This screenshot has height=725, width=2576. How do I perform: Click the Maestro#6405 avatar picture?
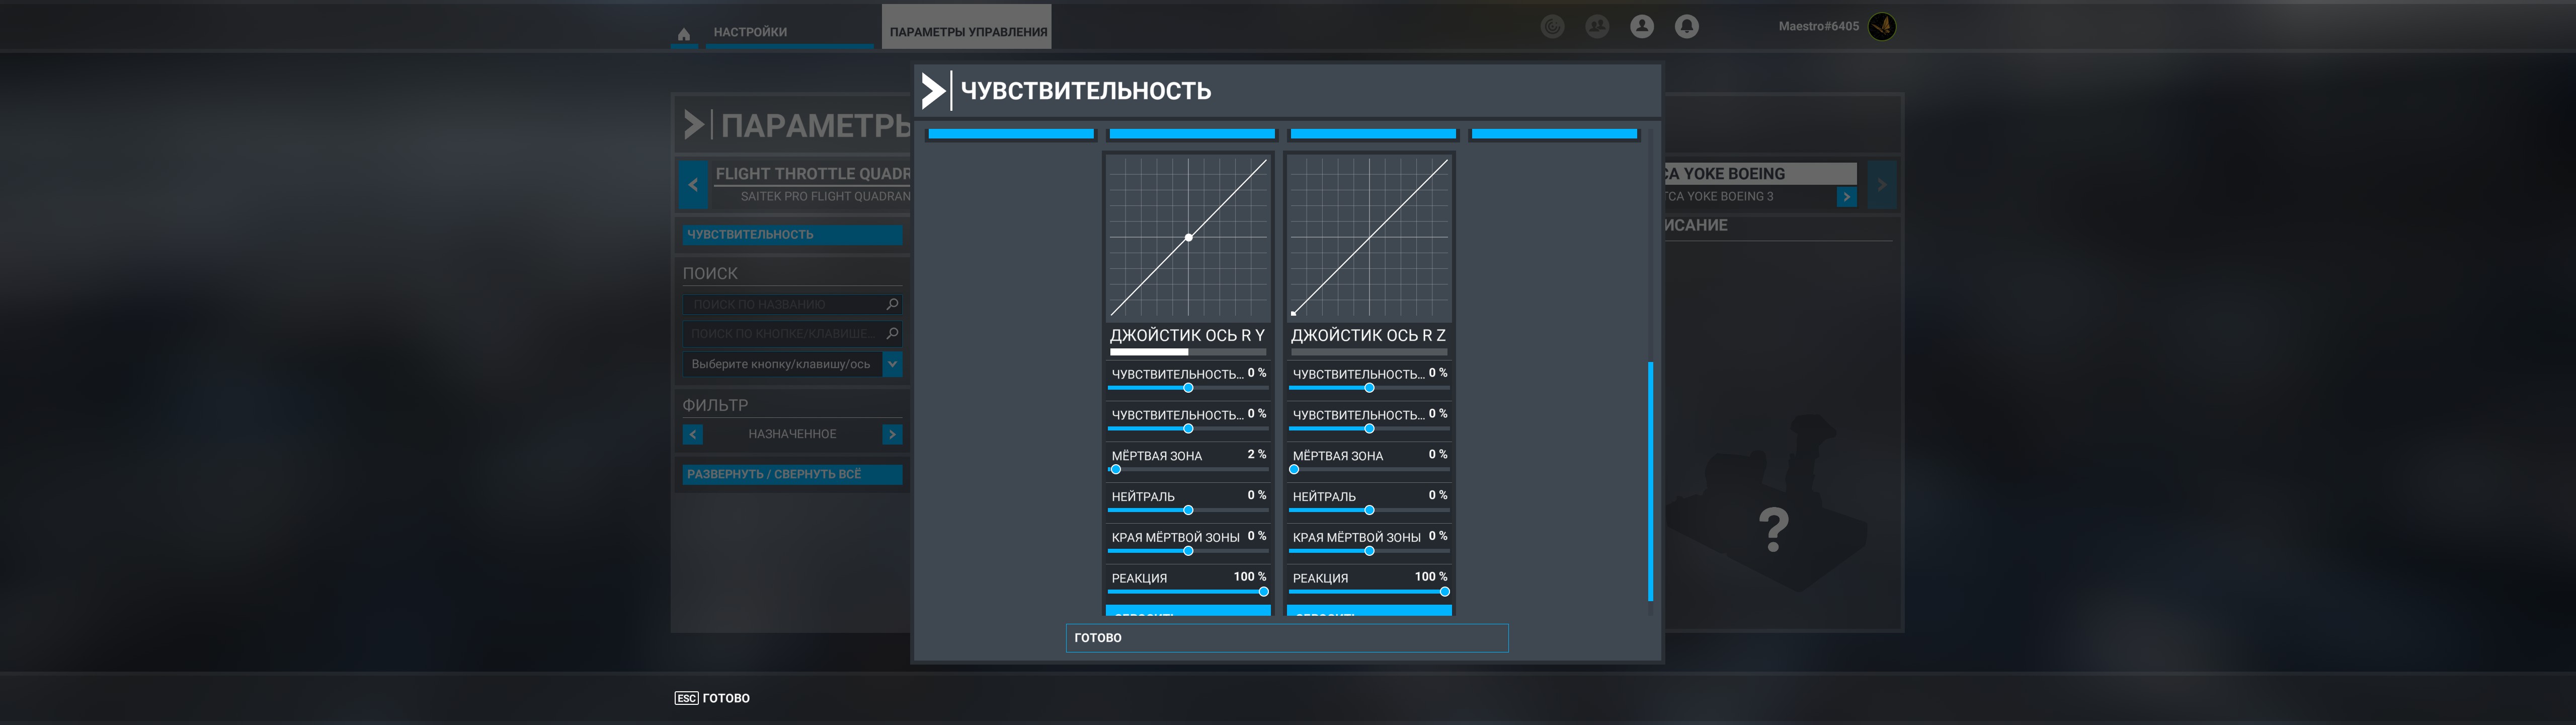[x=1882, y=27]
